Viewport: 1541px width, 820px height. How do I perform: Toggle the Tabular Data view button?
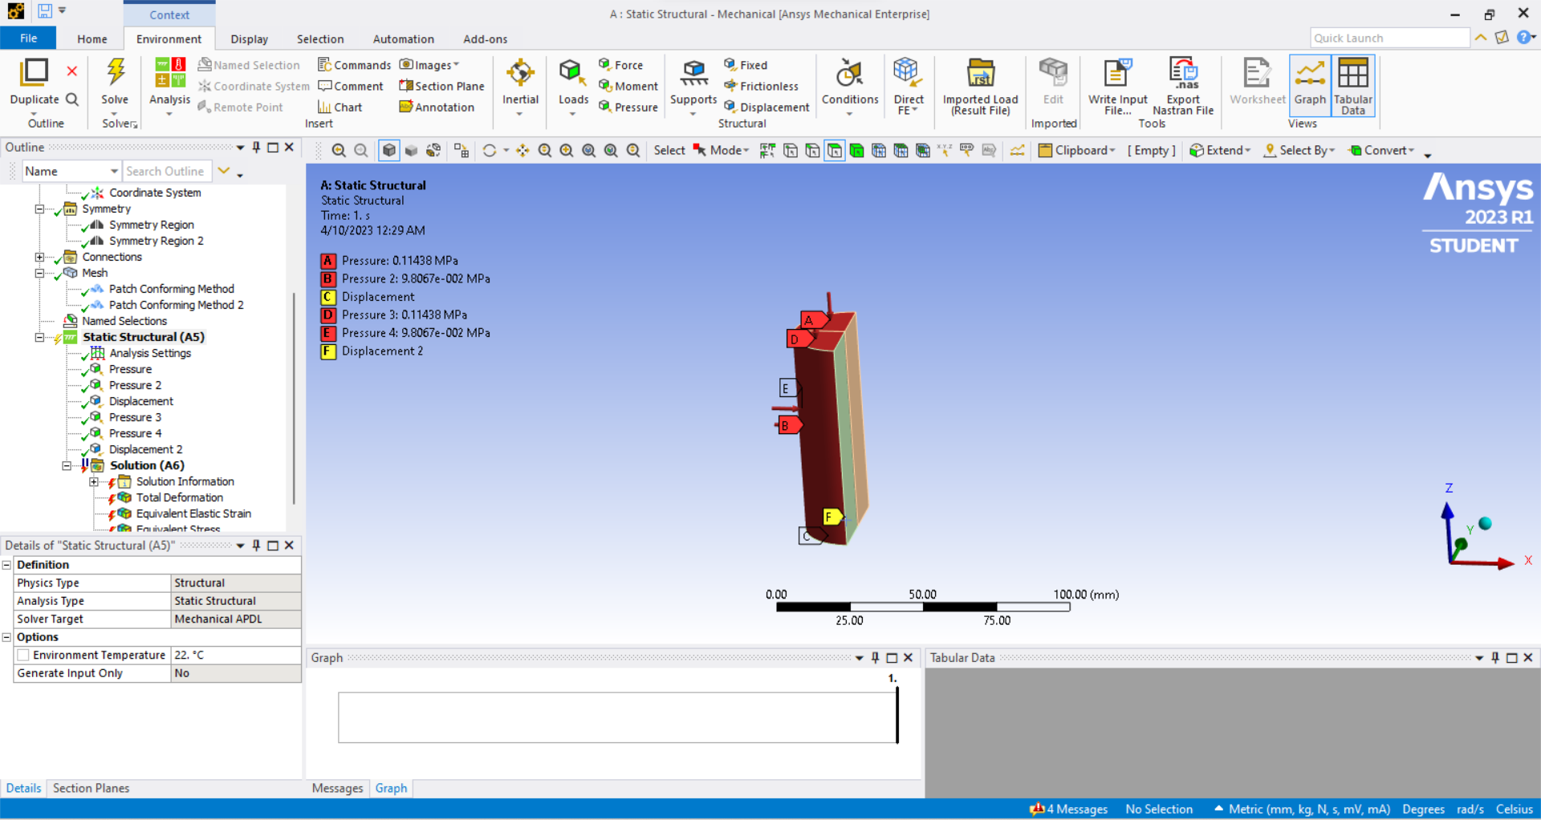pos(1353,85)
